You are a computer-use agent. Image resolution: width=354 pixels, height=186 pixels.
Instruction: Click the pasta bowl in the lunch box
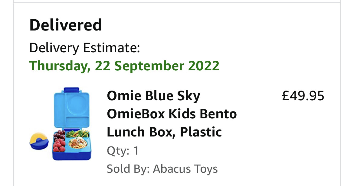coord(78,143)
